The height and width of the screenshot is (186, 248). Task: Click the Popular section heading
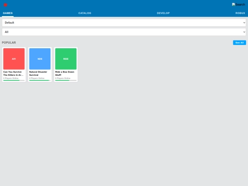click(x=9, y=43)
